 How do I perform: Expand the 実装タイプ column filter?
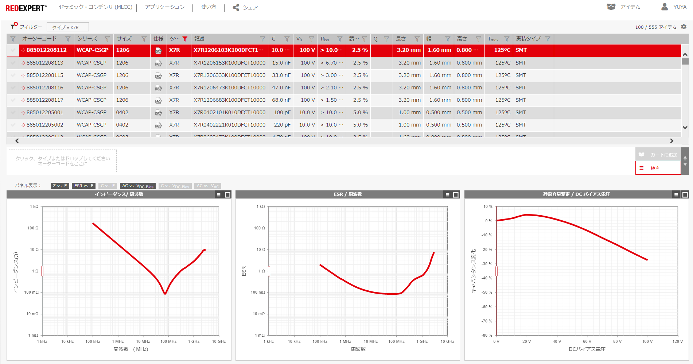point(548,39)
